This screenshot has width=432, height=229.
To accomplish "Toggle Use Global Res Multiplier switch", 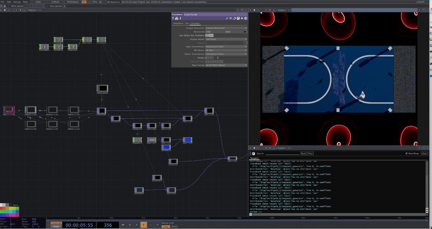I will point(209,35).
